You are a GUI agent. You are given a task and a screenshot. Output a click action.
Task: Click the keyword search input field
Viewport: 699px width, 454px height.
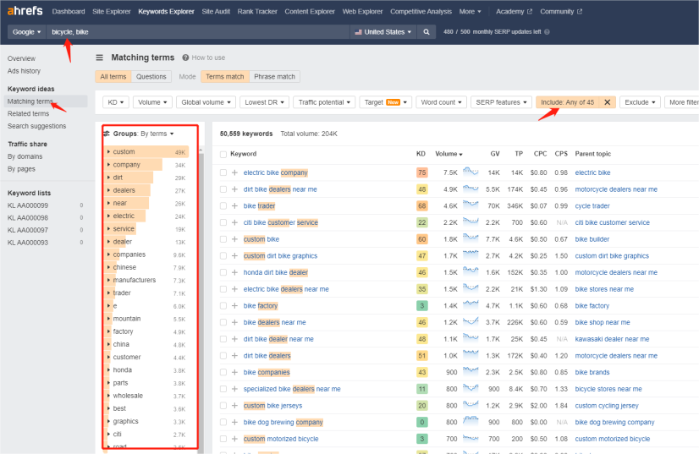point(198,32)
